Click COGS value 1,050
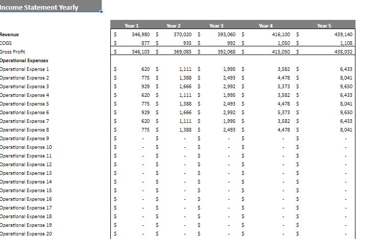380x239 pixels. 284,43
